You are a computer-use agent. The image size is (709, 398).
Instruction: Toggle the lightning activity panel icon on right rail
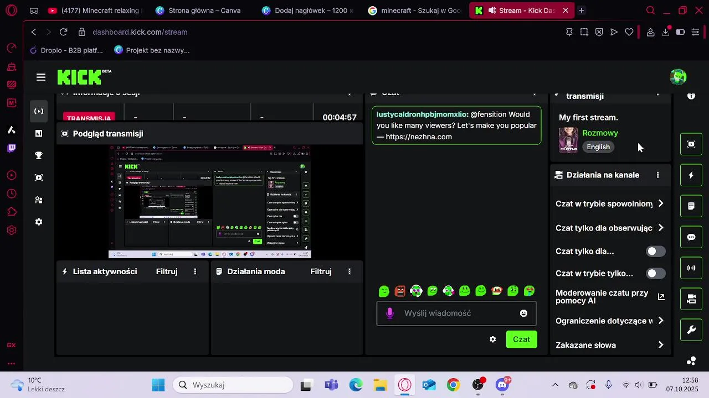click(691, 175)
